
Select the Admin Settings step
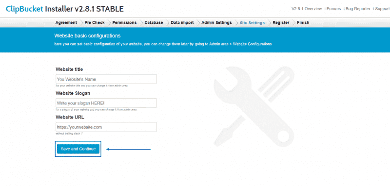pos(216,22)
